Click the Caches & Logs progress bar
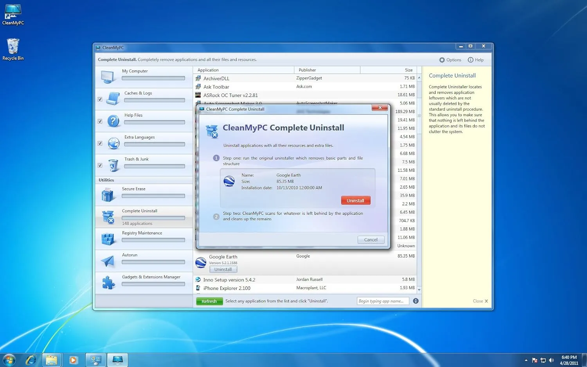587x367 pixels. (x=154, y=100)
